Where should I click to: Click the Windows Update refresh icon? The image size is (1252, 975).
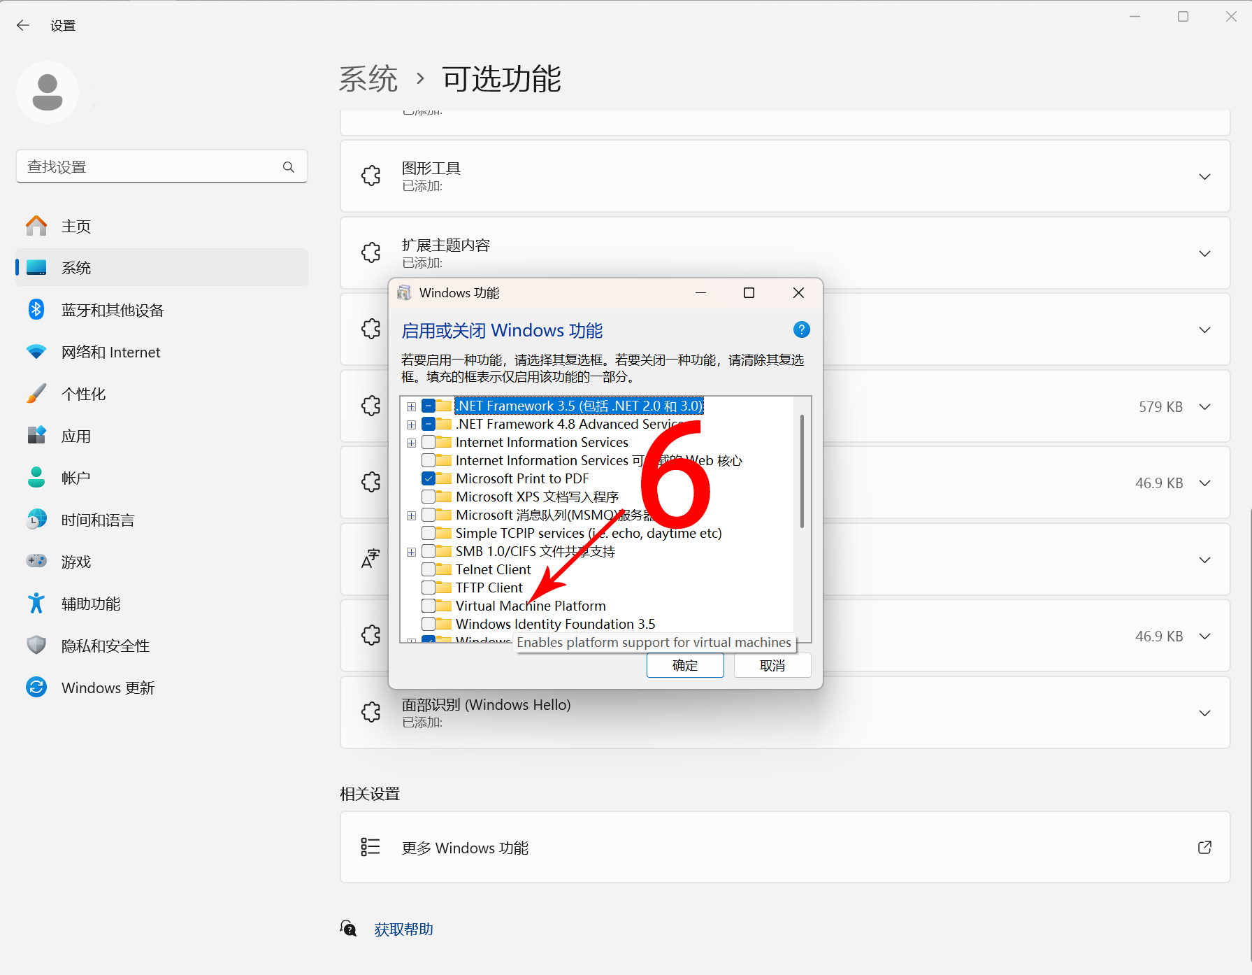36,688
